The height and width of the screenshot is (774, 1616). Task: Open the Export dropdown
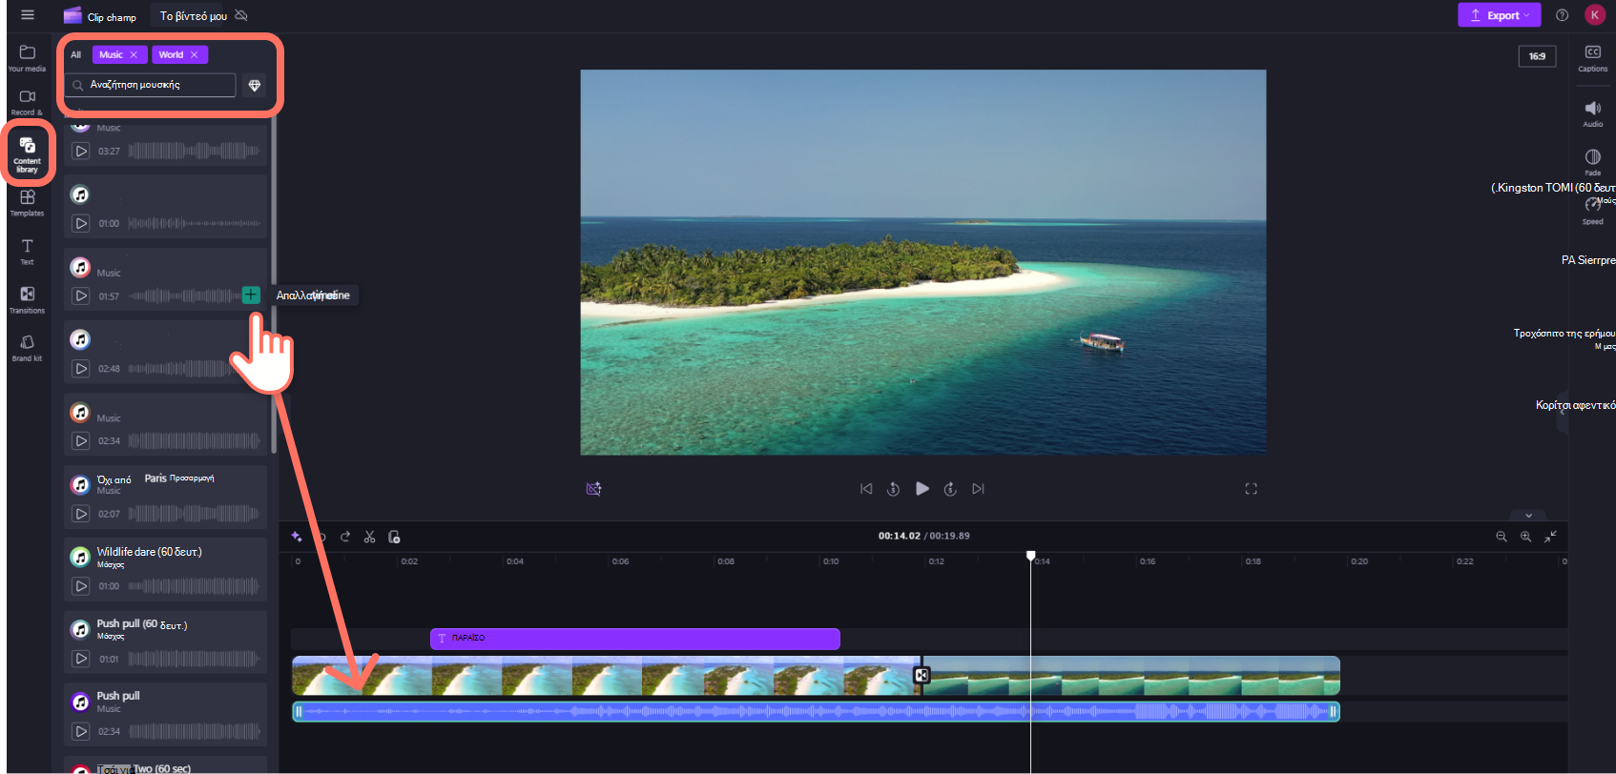coord(1499,15)
